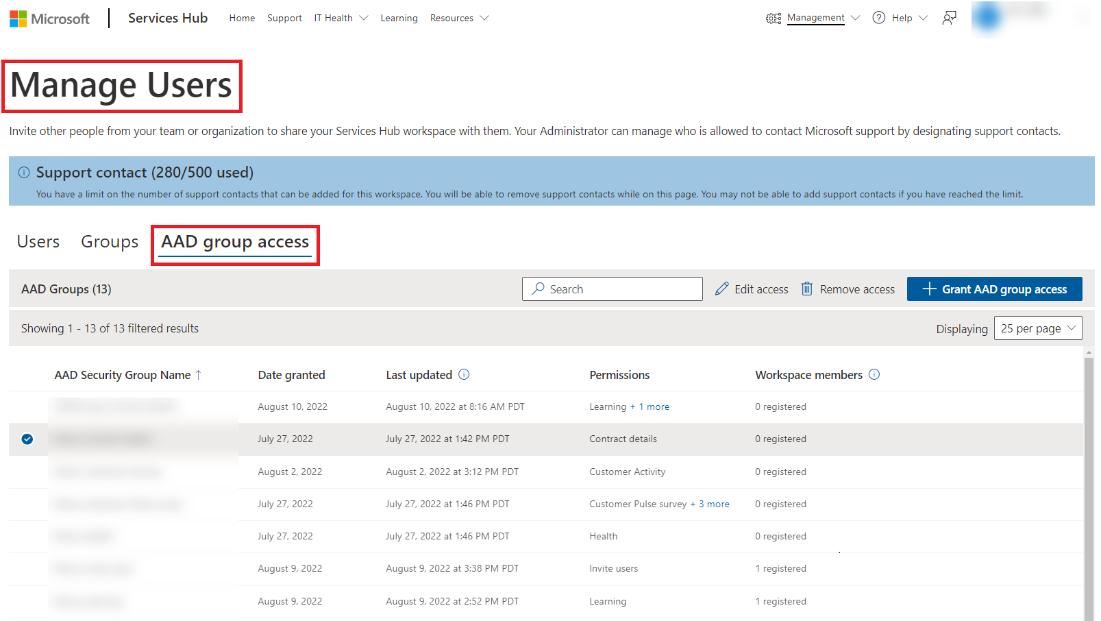Click the Microsoft logo

49,19
